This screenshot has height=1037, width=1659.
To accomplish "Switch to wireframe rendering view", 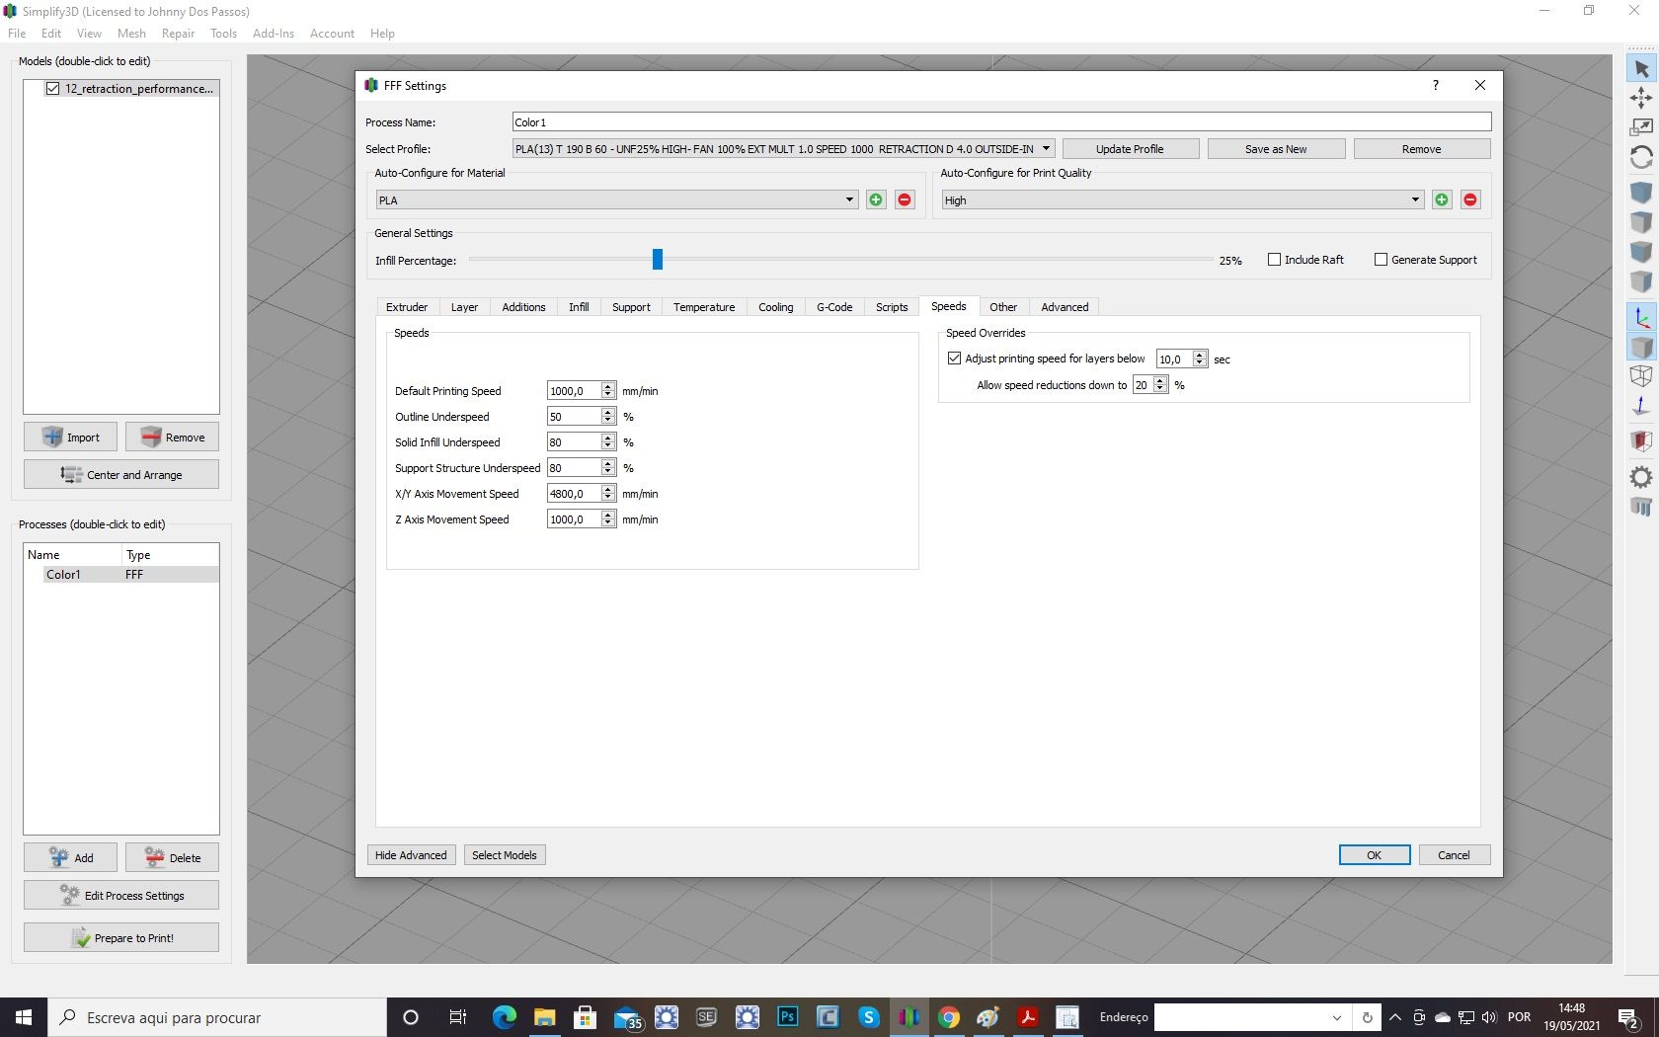I will [1641, 376].
